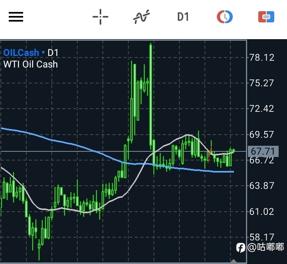This screenshot has width=287, height=264.
Task: Click the chart scroll-end marker at bottom right
Action: (x=233, y=262)
